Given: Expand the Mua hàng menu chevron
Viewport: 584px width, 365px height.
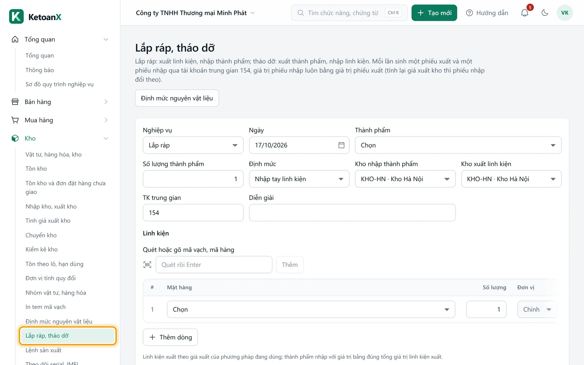Looking at the screenshot, I should tap(106, 120).
